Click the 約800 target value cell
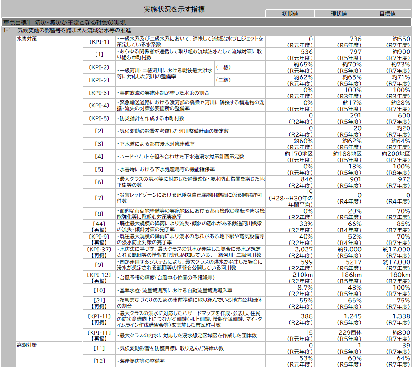413x367 pixels. pos(387,336)
